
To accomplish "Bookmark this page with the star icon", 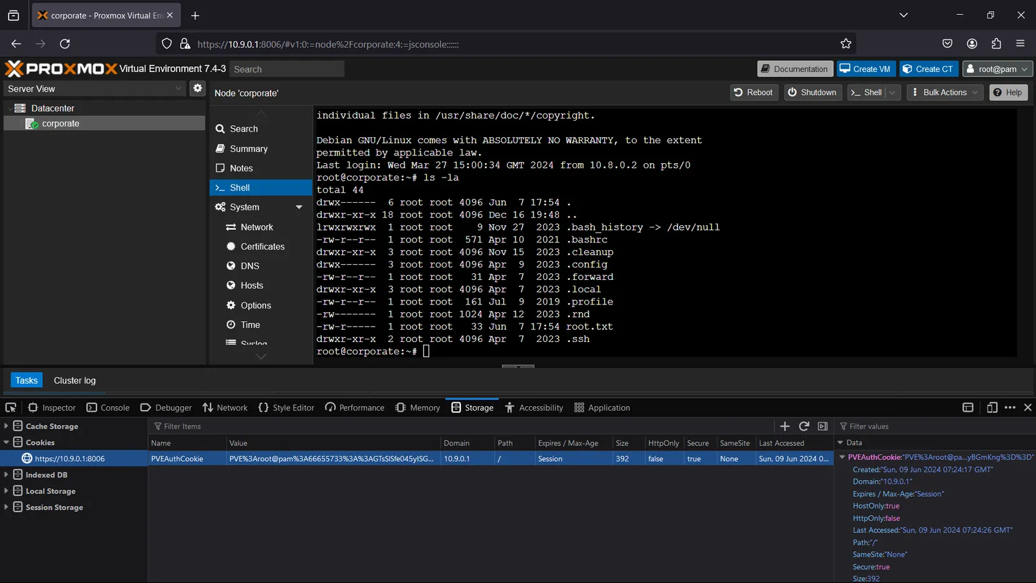I will 846,43.
